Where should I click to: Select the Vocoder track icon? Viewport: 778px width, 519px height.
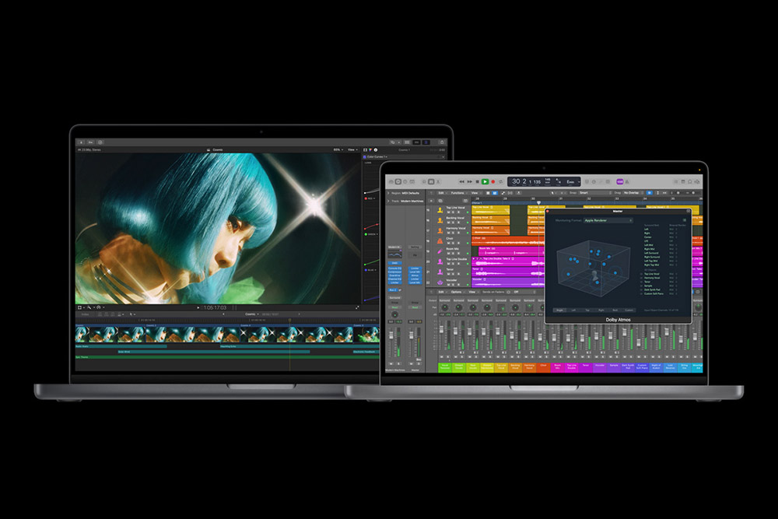click(440, 282)
